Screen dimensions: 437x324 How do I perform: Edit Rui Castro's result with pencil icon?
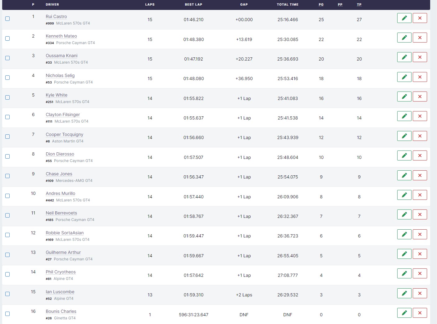point(404,18)
